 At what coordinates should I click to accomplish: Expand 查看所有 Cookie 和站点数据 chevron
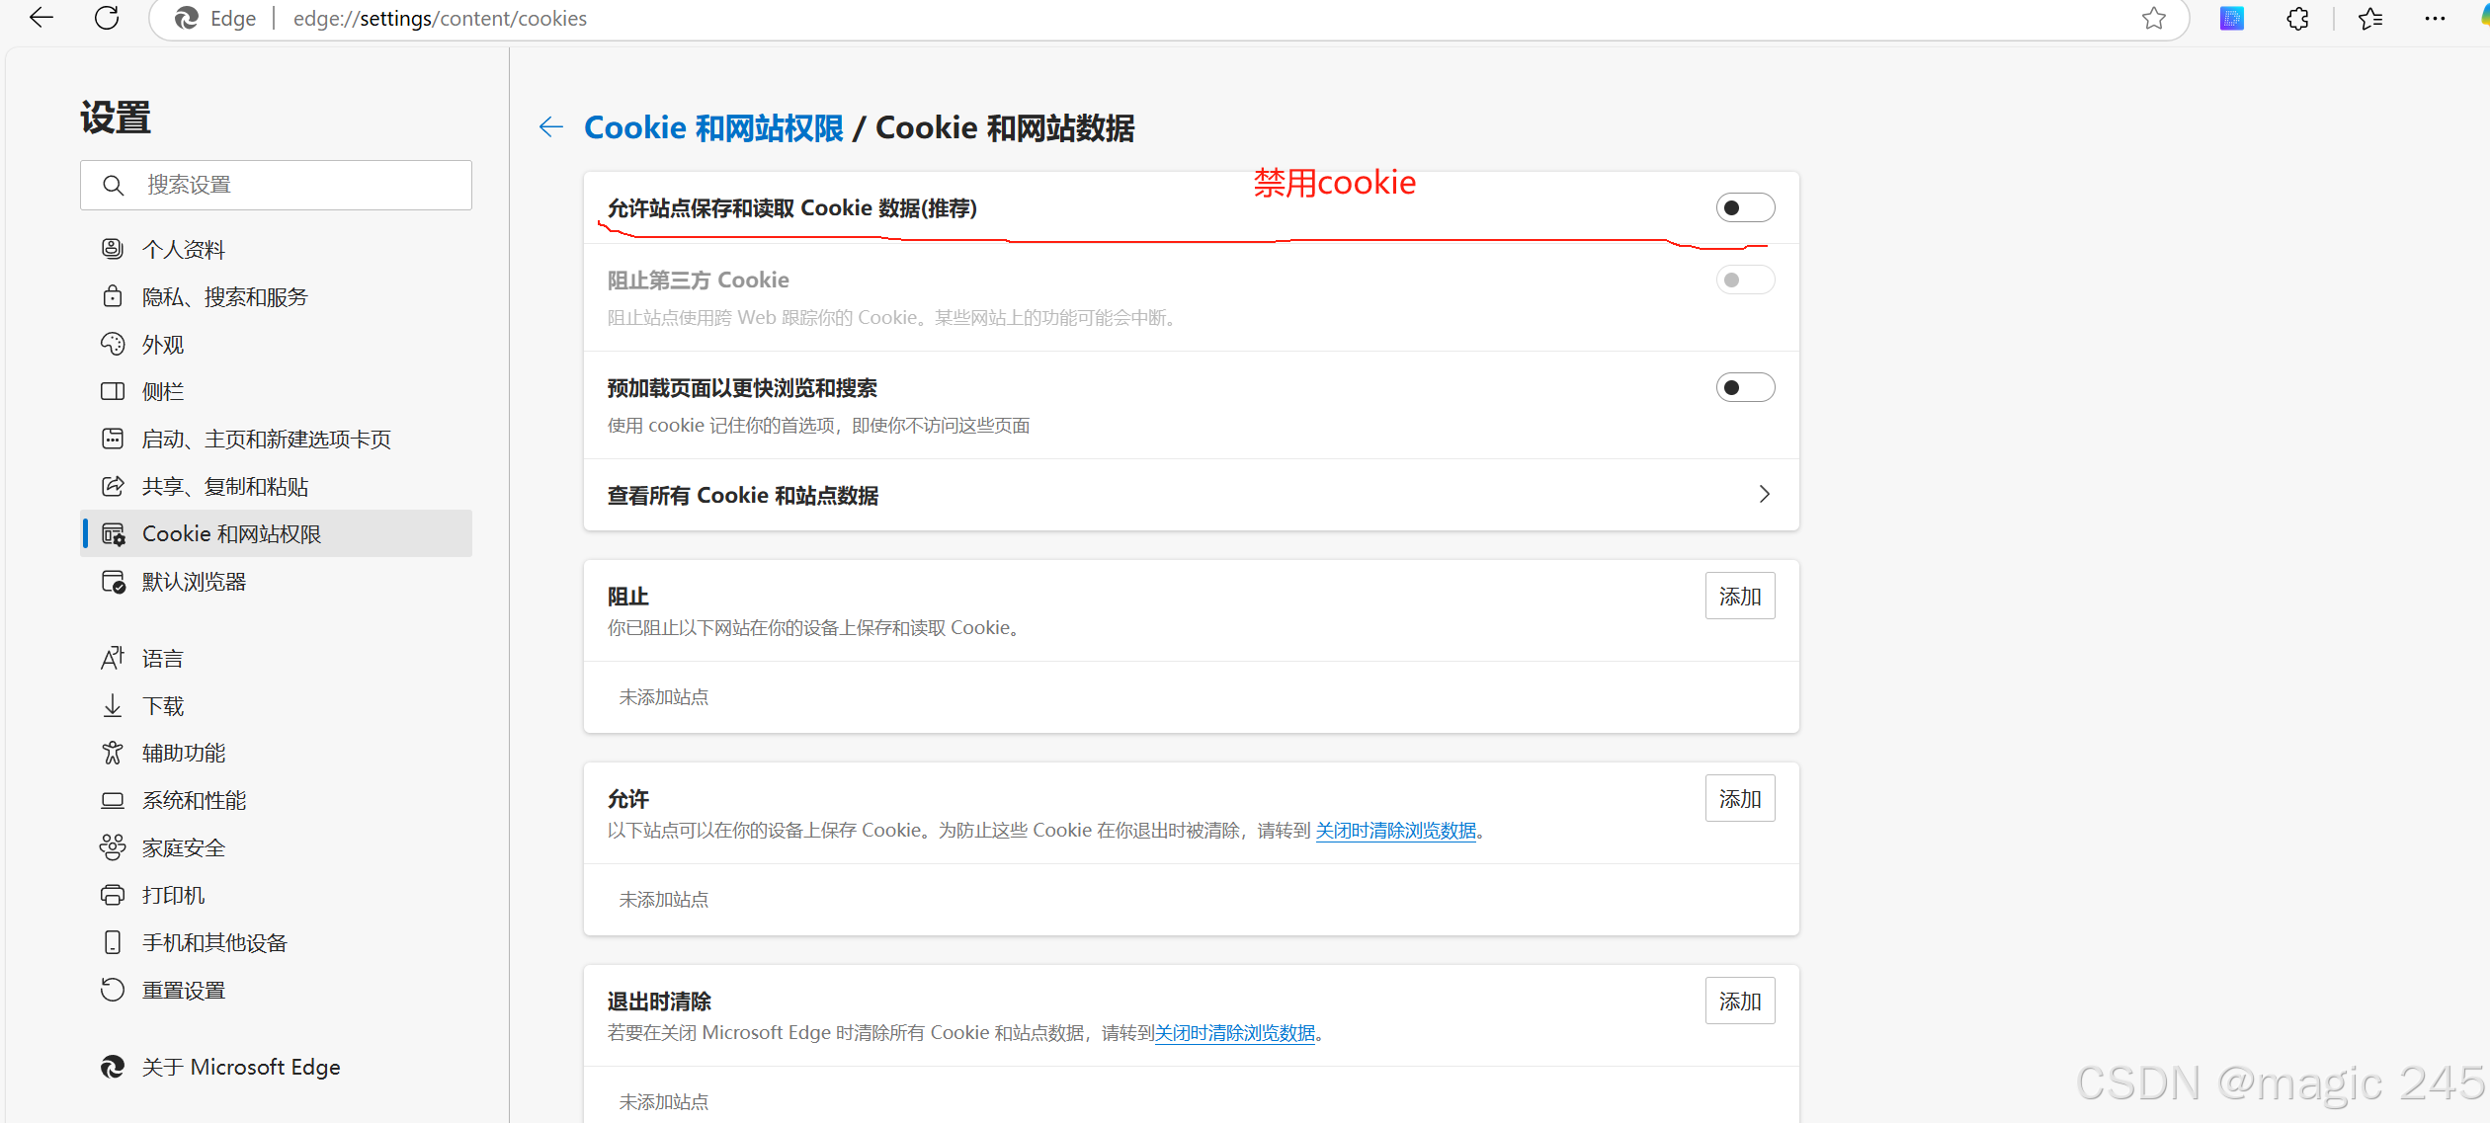click(x=1764, y=495)
